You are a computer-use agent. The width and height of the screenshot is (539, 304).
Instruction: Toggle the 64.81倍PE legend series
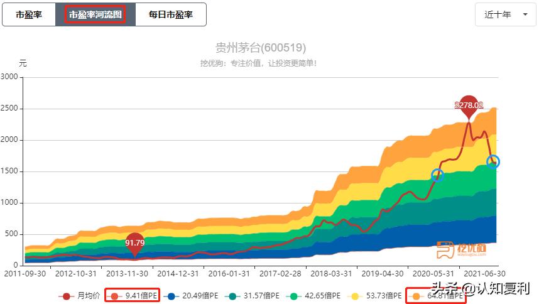coord(436,296)
